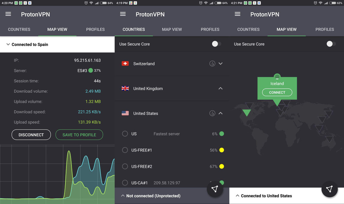This screenshot has height=204, width=344.
Task: Switch to Map View tab in Countries screen
Action: 172,30
